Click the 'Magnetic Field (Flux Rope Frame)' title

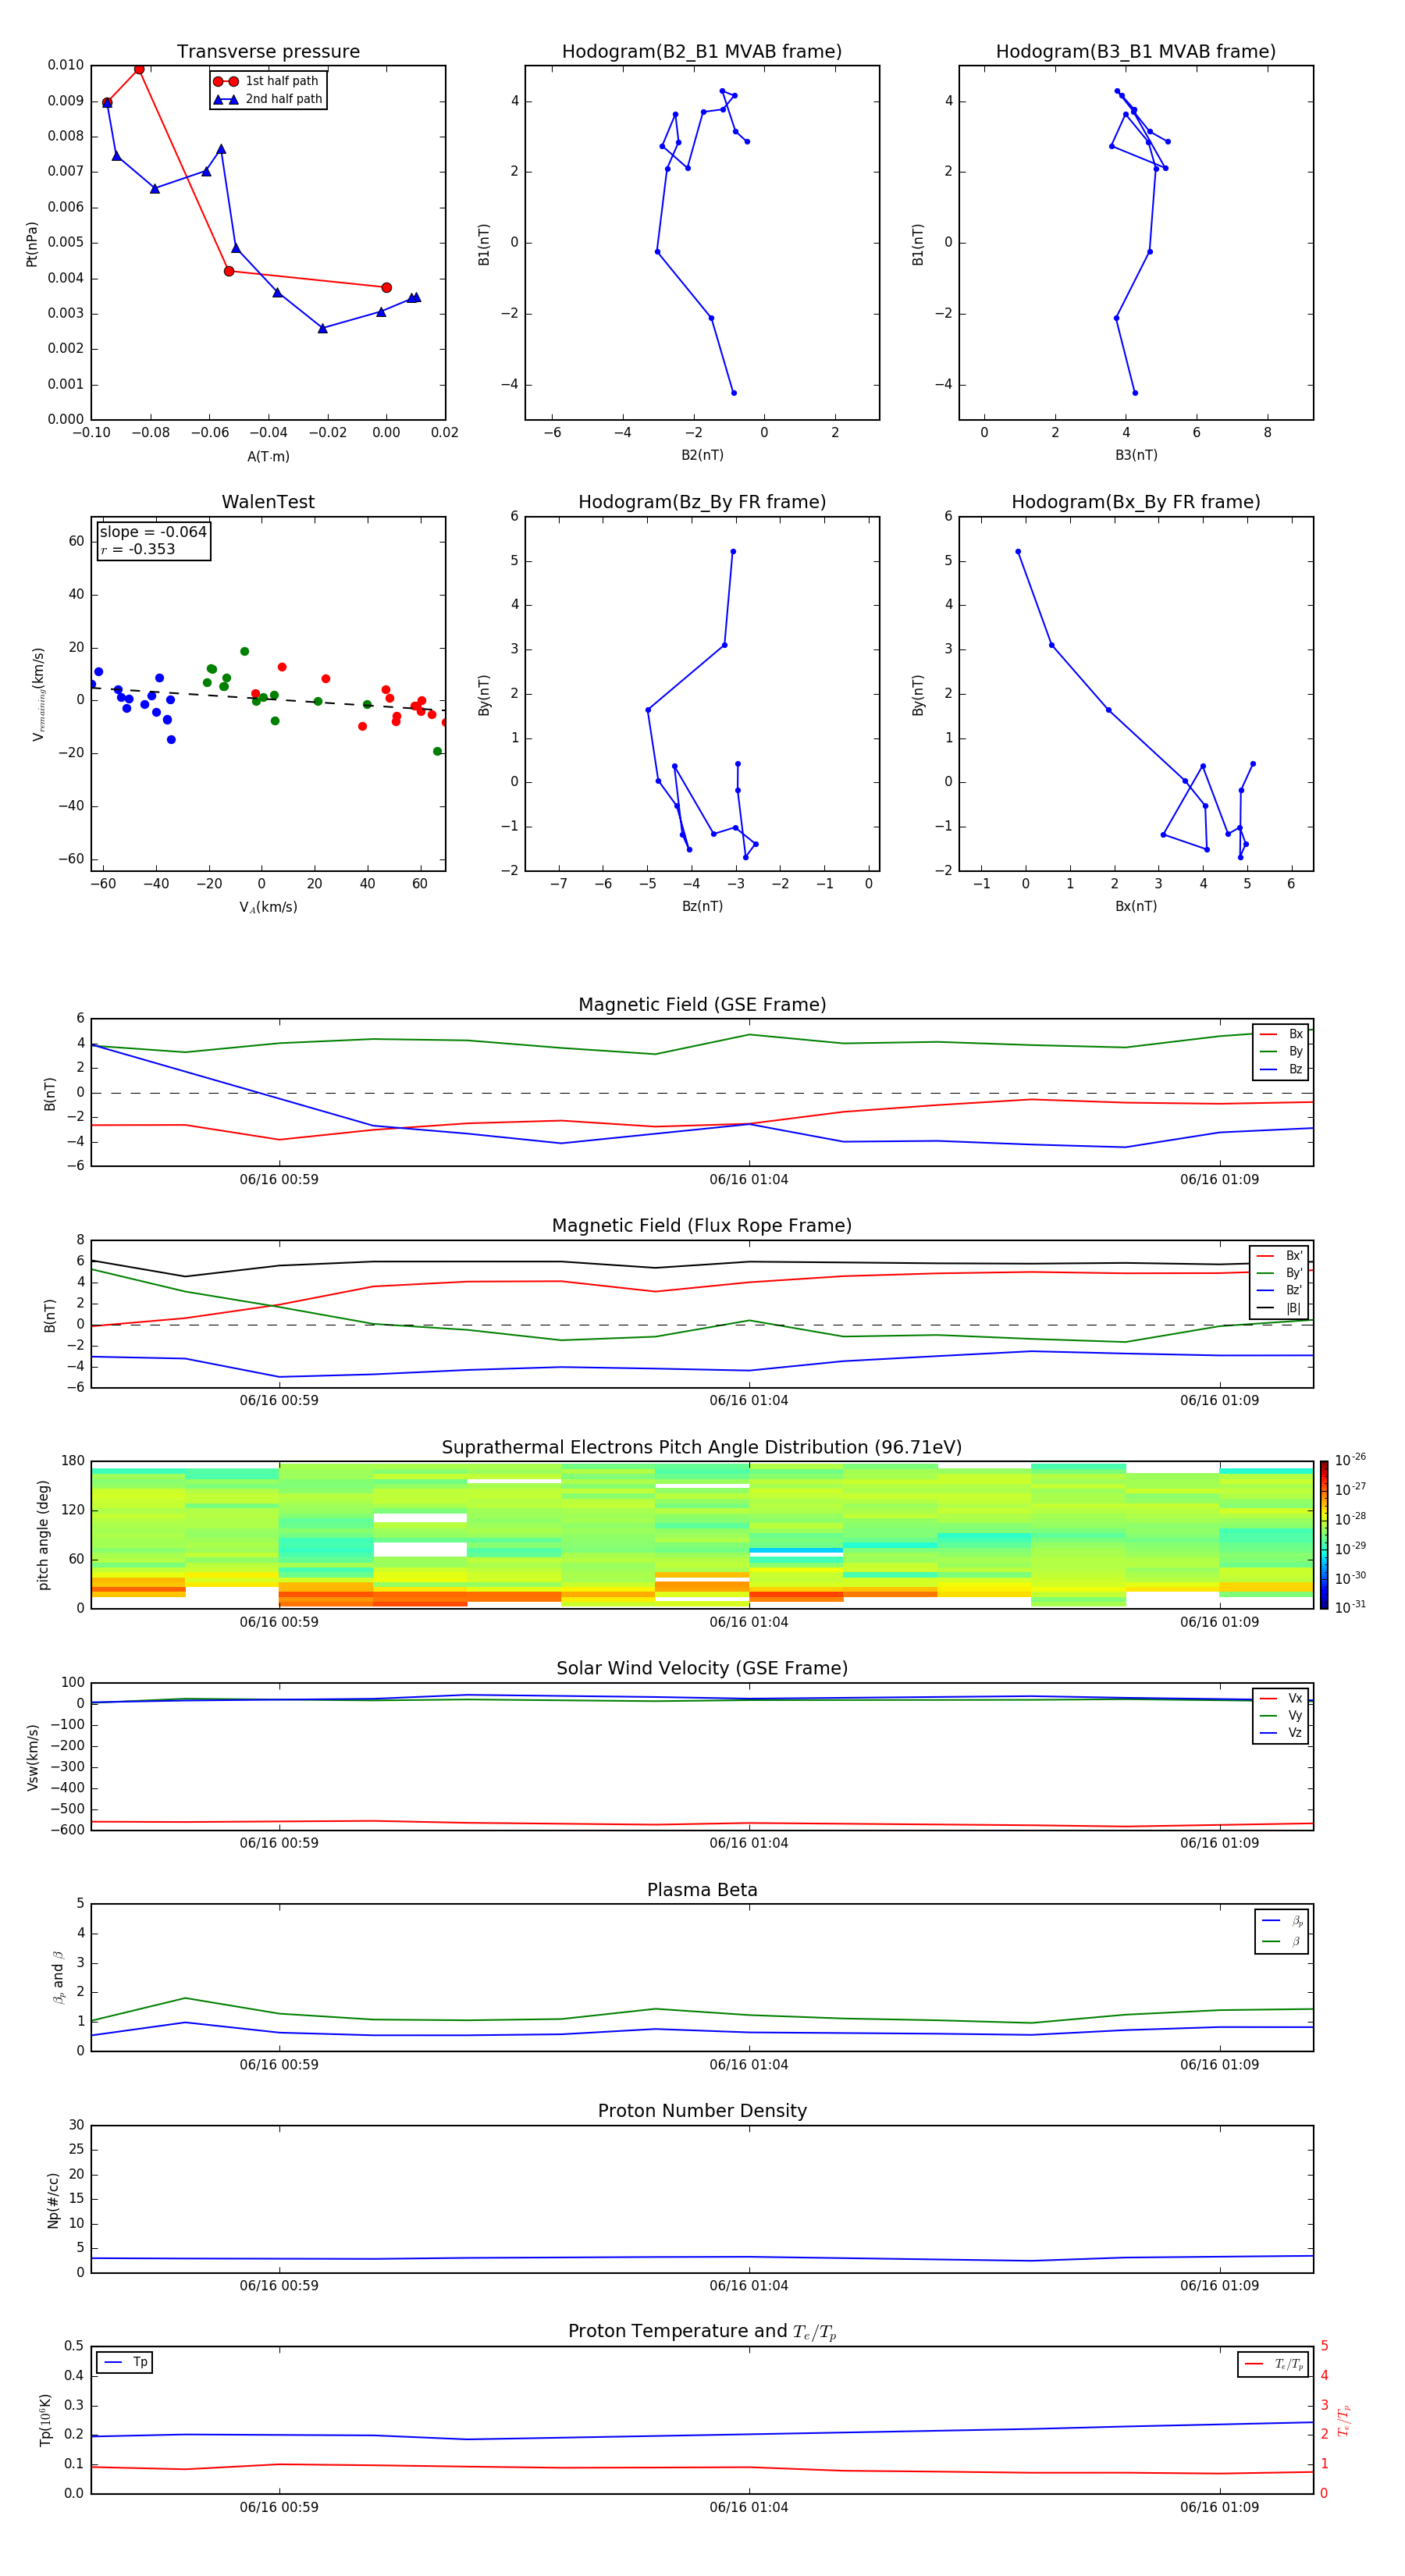click(x=702, y=1226)
